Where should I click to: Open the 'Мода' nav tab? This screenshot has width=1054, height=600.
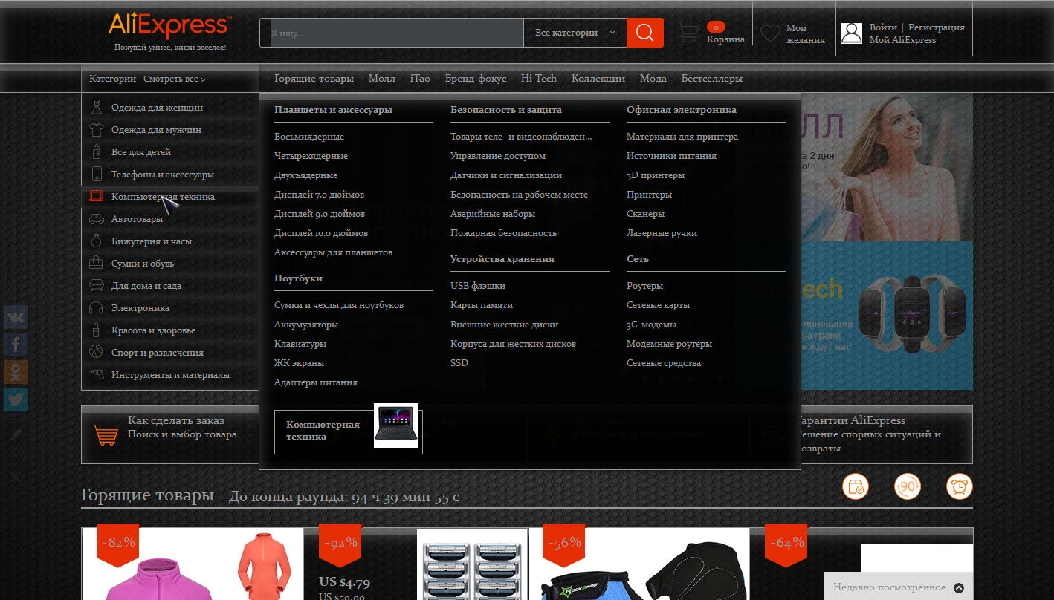(653, 79)
